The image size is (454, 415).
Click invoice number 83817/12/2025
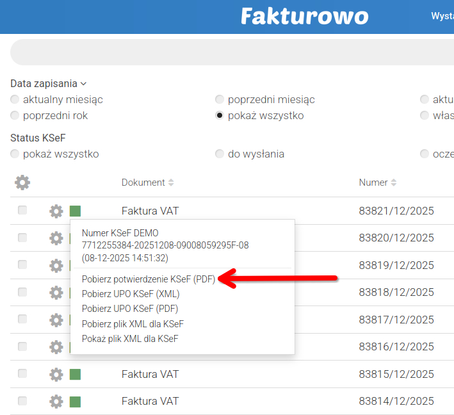coord(396,320)
